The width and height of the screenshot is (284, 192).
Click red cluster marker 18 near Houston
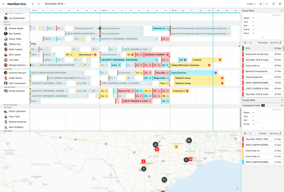point(190,159)
